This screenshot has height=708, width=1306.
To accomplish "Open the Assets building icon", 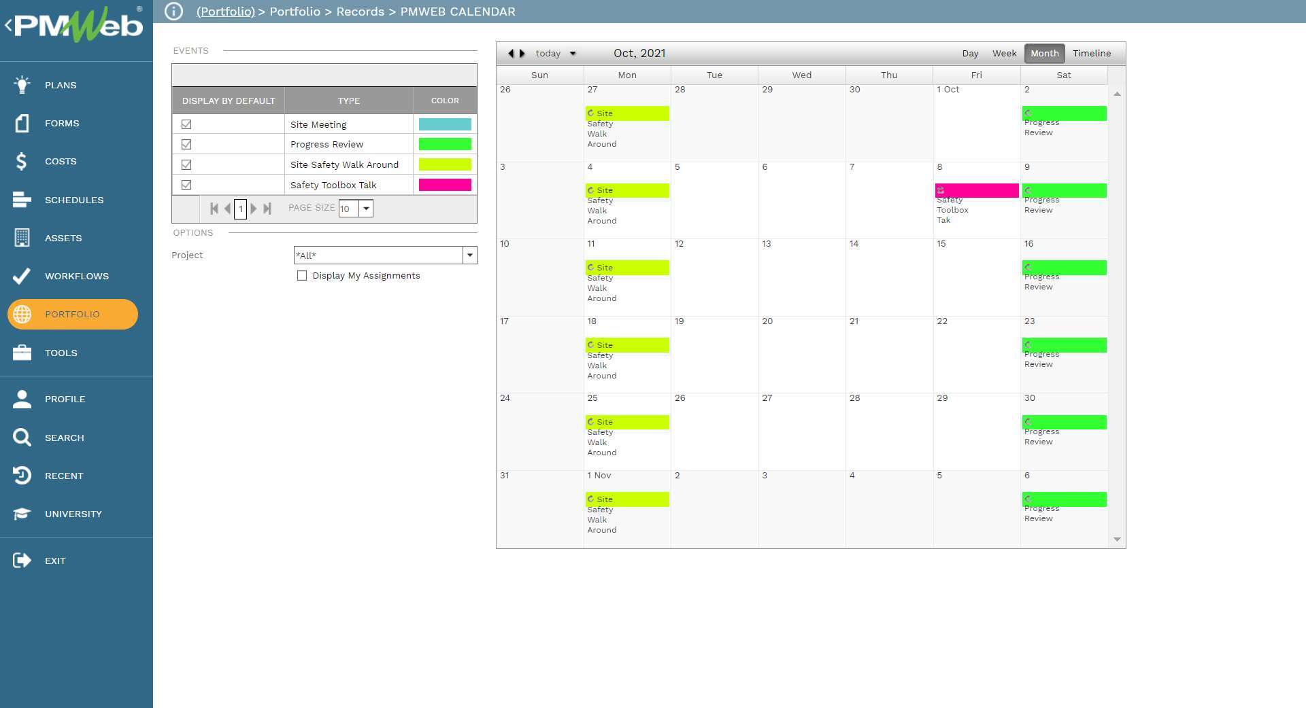I will pos(22,238).
